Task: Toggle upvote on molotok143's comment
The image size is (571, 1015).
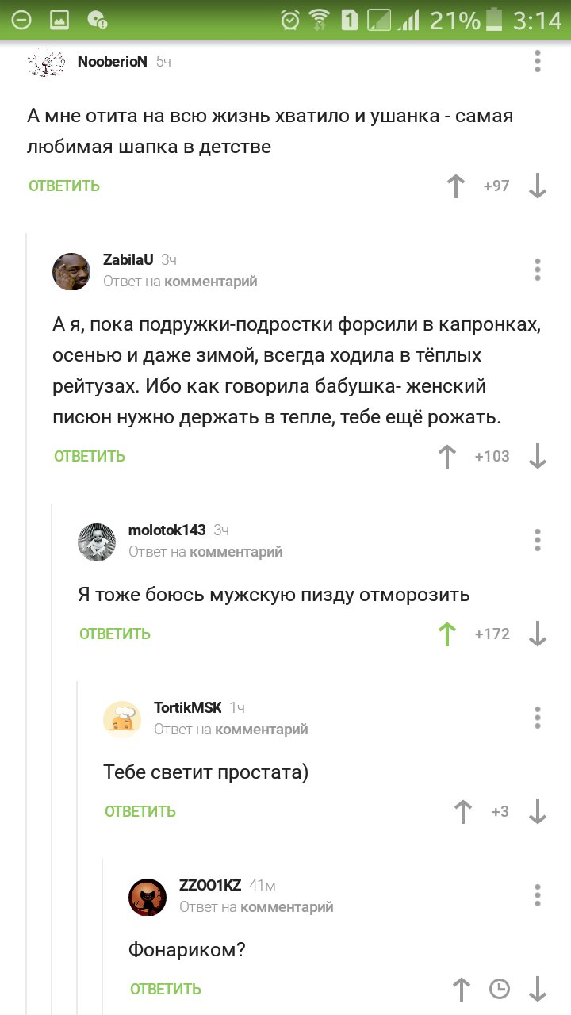Action: click(x=447, y=634)
